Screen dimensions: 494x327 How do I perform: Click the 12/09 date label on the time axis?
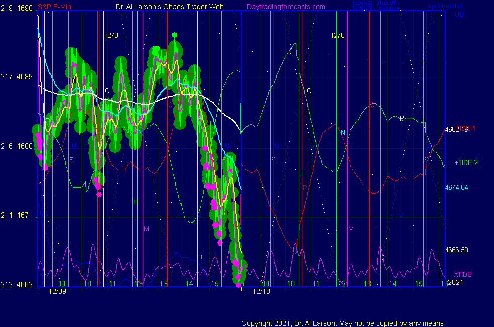57,291
